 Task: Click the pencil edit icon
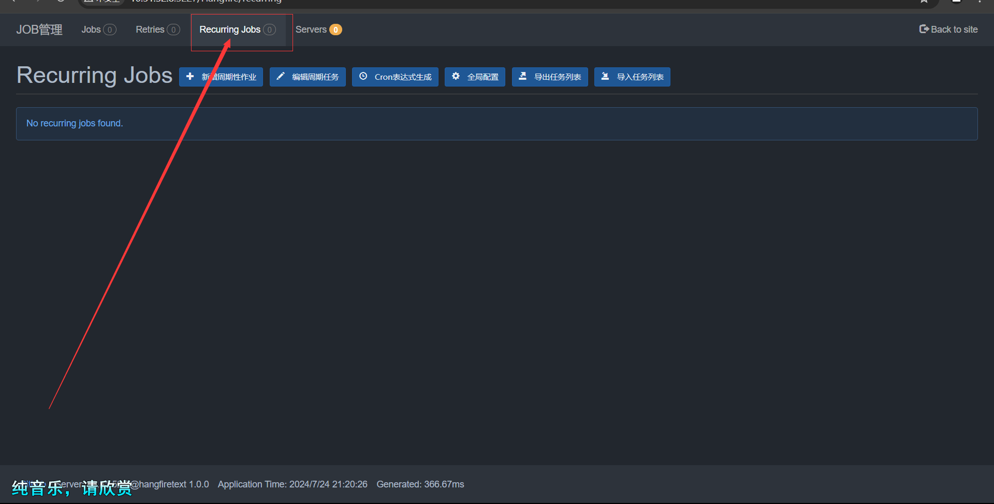click(x=281, y=76)
